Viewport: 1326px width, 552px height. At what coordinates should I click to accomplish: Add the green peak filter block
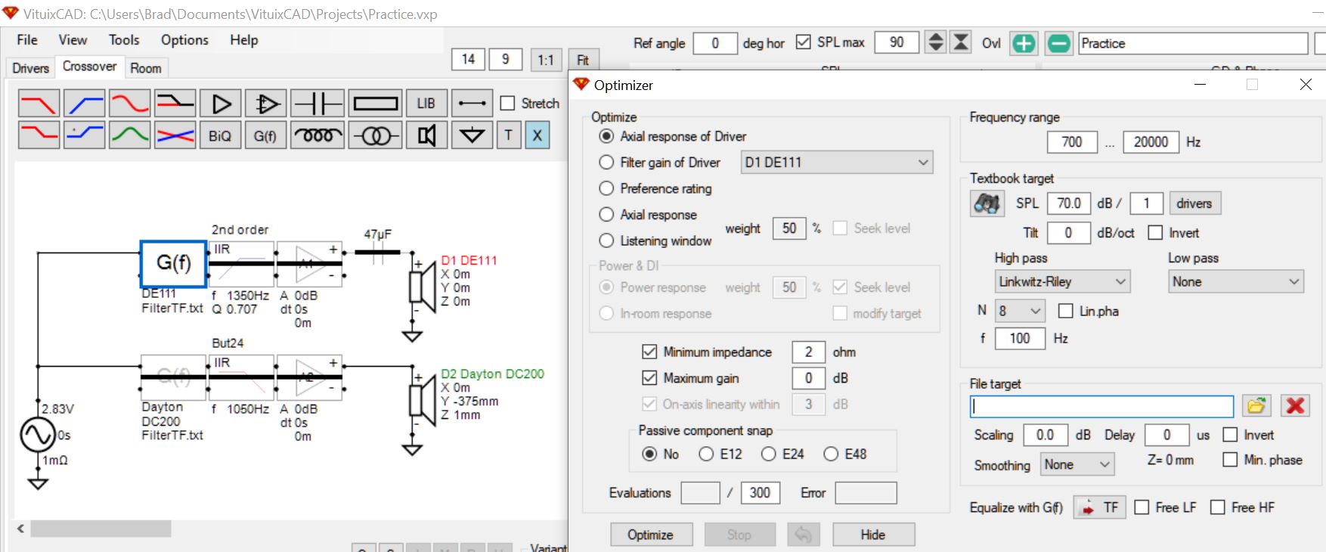coord(129,135)
